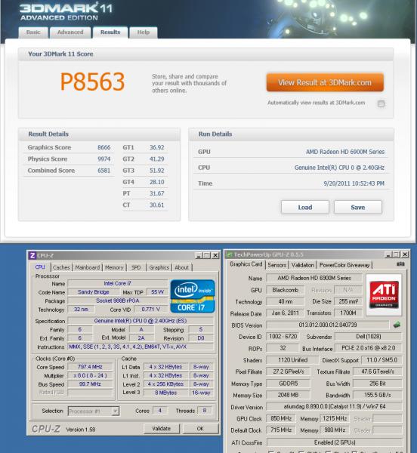The image size is (417, 453).
Task: Click the GPU-Z BIOS save chip icon
Action: coord(397,325)
